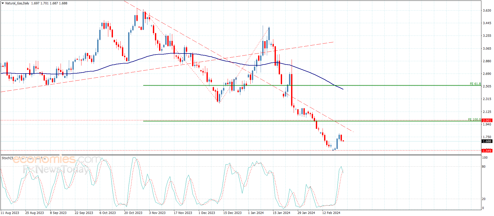The height and width of the screenshot is (216, 494).
Task: Click the stochastic 100 scale label
Action: (485, 158)
